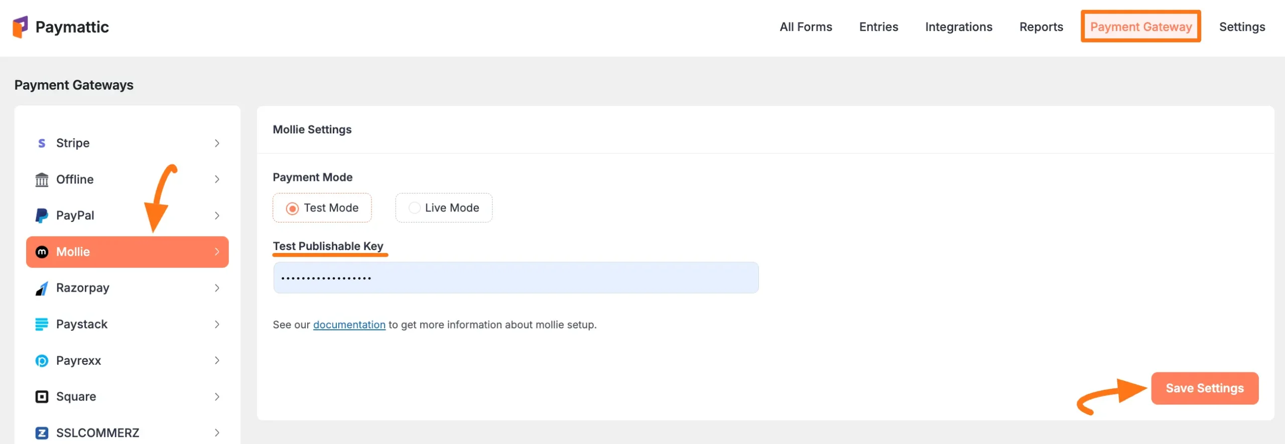Click the Payrexx logo icon
Screen dimensions: 1285x444
[42, 361]
